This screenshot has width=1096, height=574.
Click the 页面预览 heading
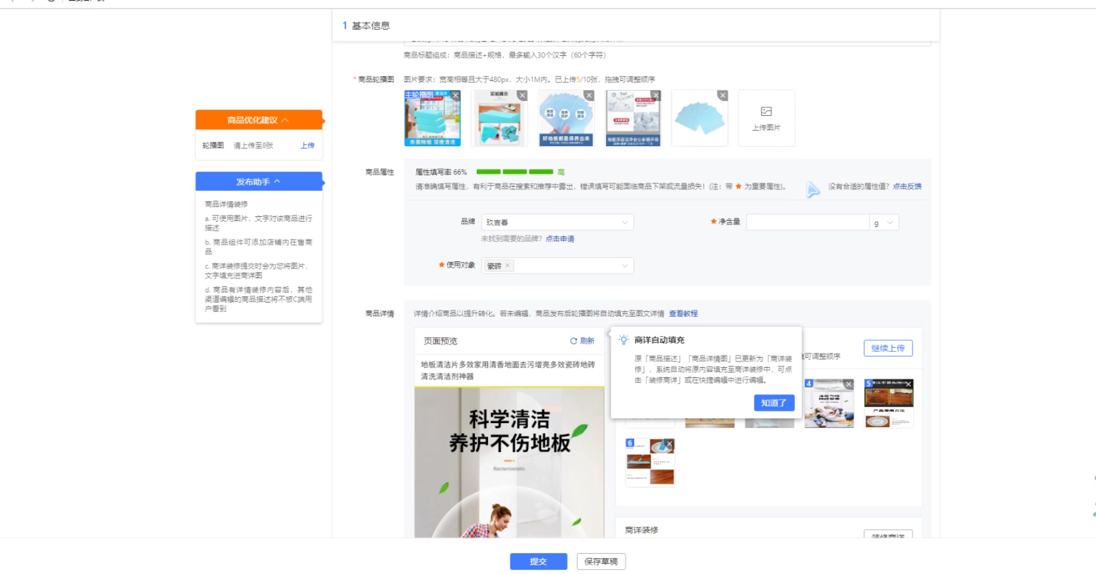pyautogui.click(x=440, y=341)
